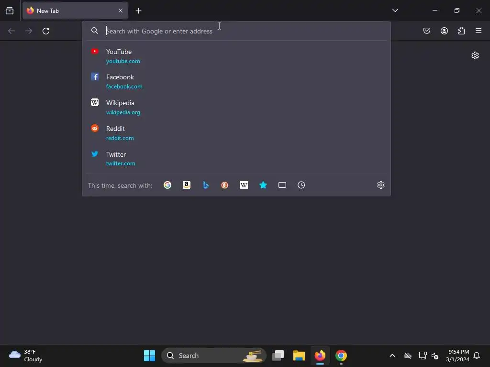
Task: Search this time with Amazon
Action: [187, 185]
